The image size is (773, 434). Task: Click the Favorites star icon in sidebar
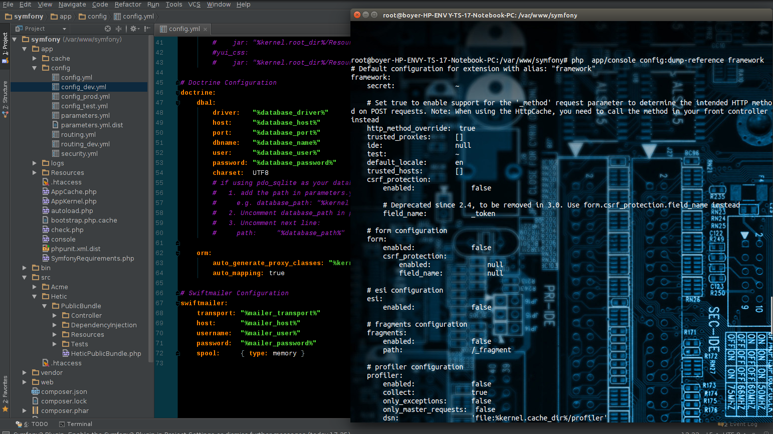click(5, 409)
